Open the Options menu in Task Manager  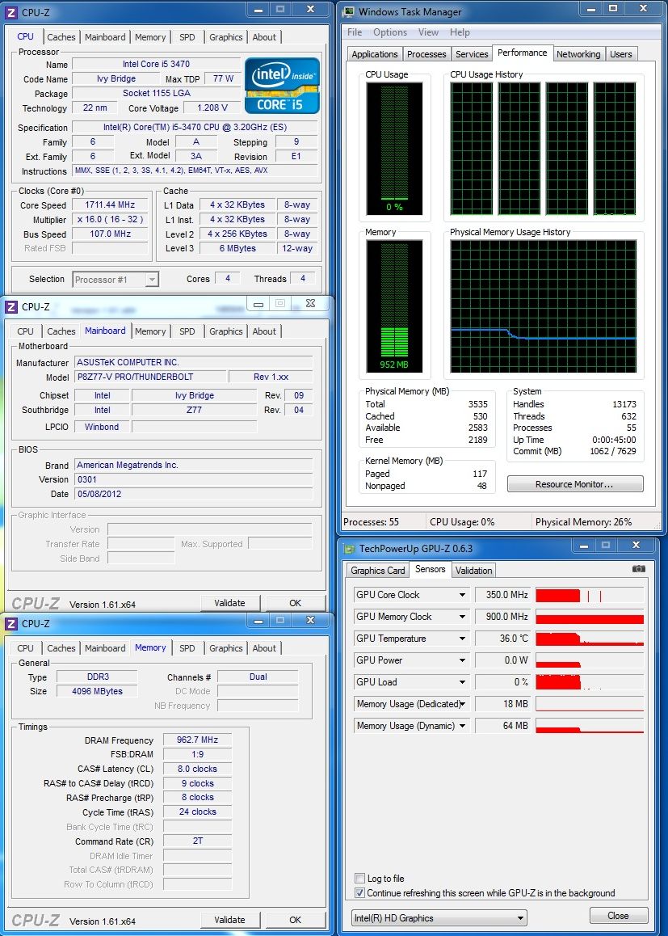390,32
